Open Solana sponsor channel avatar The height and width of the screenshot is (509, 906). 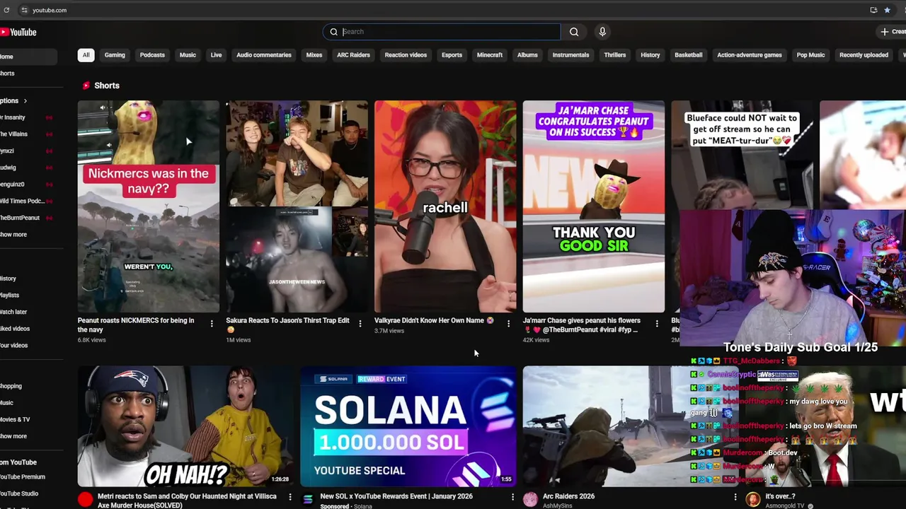(308, 500)
